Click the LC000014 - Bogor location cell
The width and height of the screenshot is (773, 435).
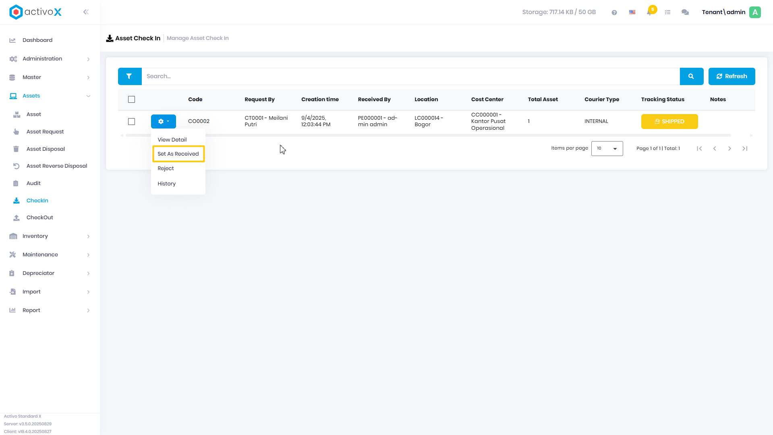click(429, 121)
